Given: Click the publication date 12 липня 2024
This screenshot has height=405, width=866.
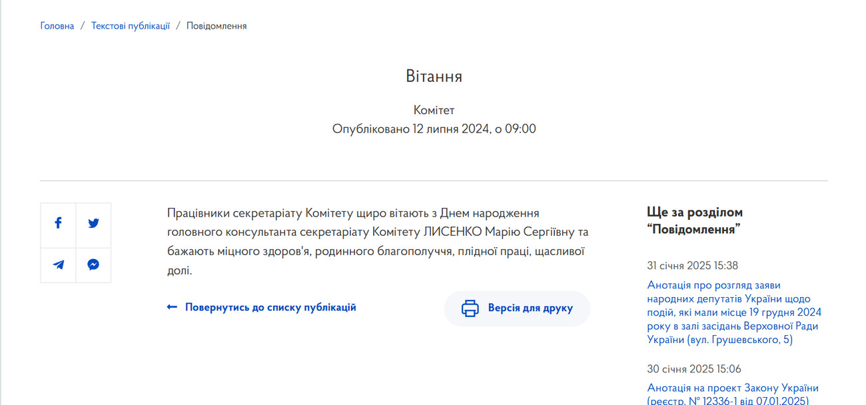Looking at the screenshot, I should pyautogui.click(x=434, y=129).
